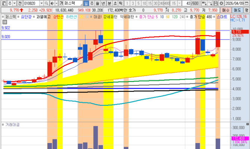Select the 주 weekly chart period button

pos(92,3)
